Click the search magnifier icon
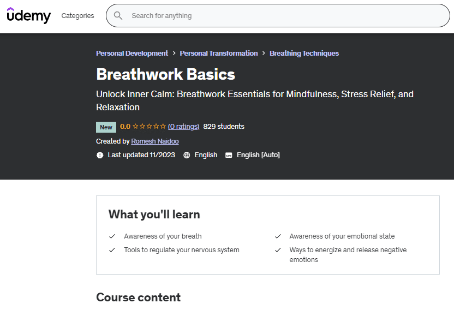 point(118,16)
